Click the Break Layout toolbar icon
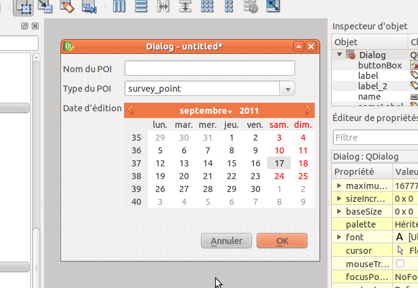The image size is (418, 288). pos(251,7)
